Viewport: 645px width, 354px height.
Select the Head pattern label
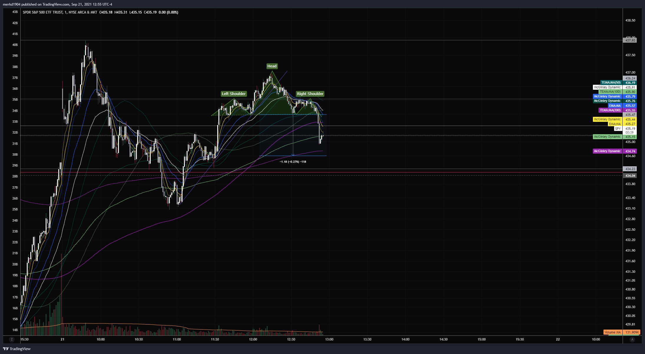(x=272, y=66)
